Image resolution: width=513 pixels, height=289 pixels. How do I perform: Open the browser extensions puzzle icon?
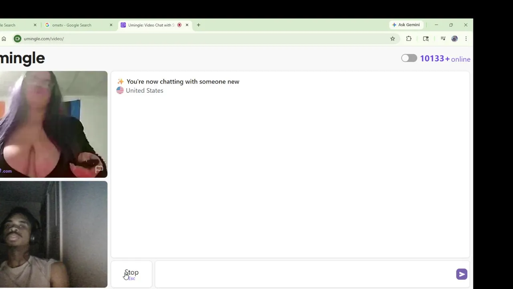pyautogui.click(x=409, y=39)
